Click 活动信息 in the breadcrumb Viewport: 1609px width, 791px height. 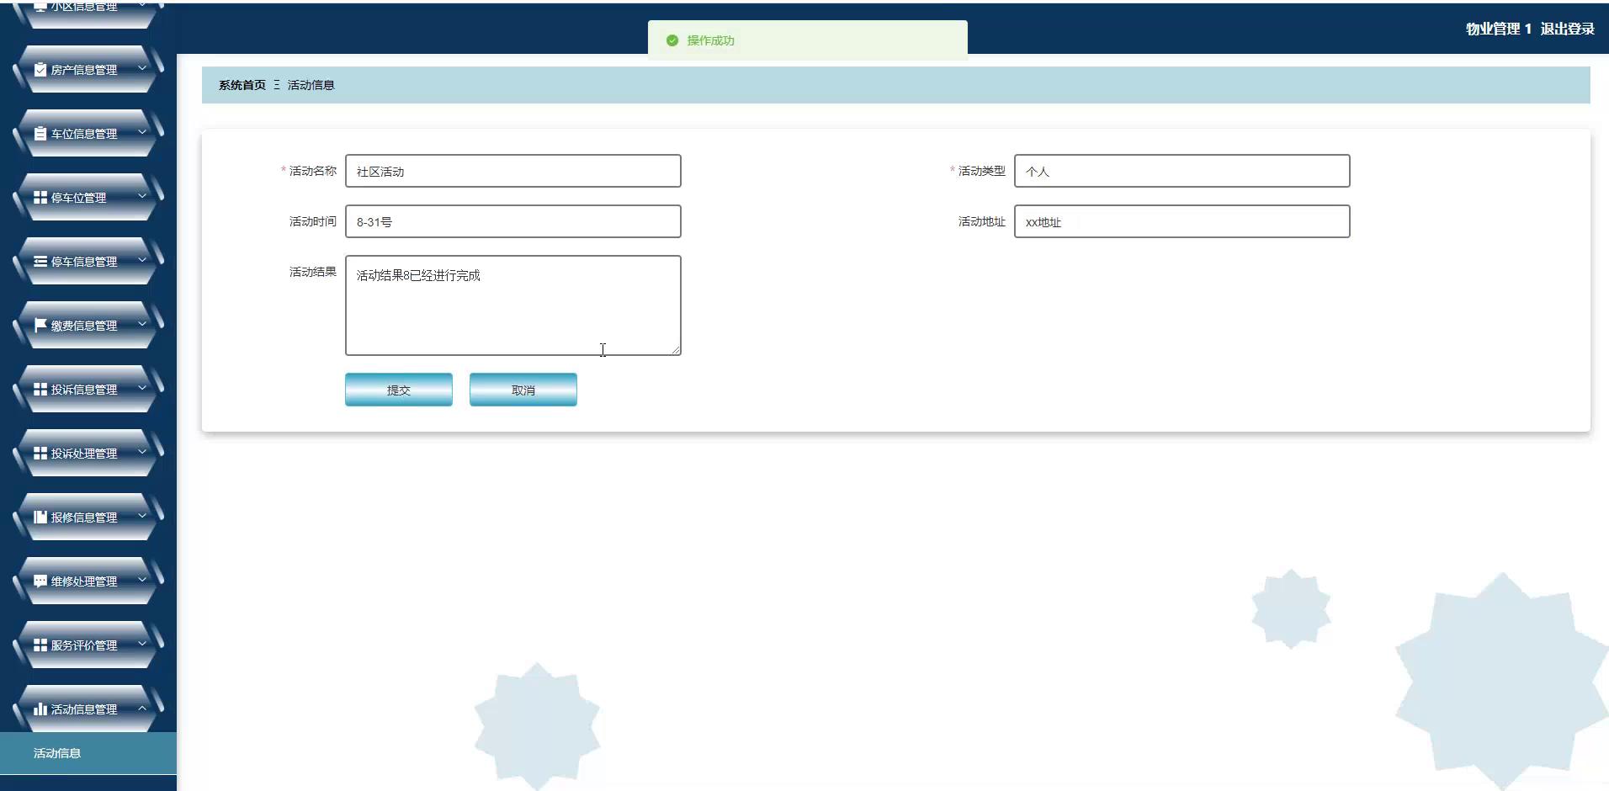311,85
